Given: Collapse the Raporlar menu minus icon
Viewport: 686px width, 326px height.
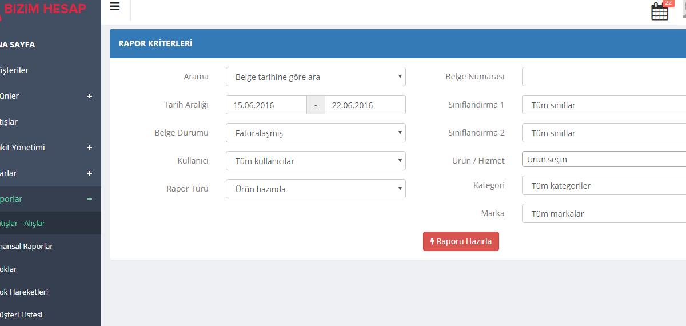Looking at the screenshot, I should [x=90, y=199].
